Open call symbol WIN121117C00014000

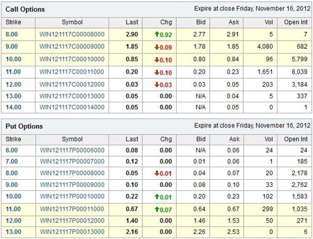72,107
